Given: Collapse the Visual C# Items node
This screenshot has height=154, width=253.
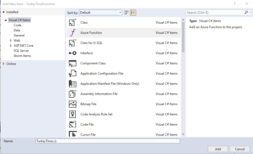Looking at the screenshot, I should pyautogui.click(x=6, y=20).
